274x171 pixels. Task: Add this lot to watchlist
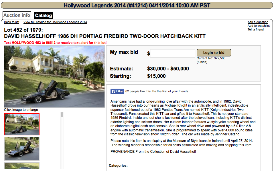[x=259, y=26]
